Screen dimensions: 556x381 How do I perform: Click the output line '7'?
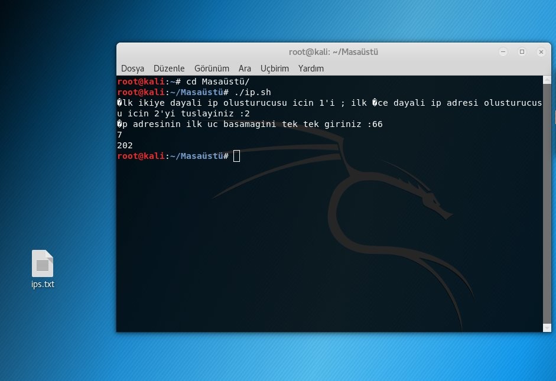119,135
